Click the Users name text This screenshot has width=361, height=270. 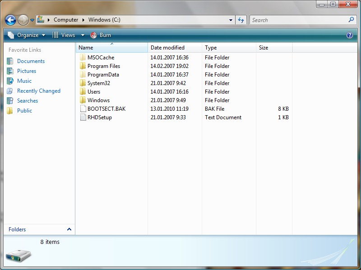pyautogui.click(x=94, y=92)
